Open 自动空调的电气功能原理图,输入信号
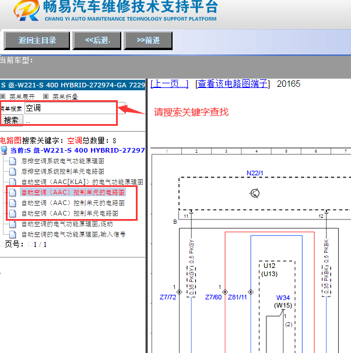Screen dimensions: 351x353 [73, 234]
